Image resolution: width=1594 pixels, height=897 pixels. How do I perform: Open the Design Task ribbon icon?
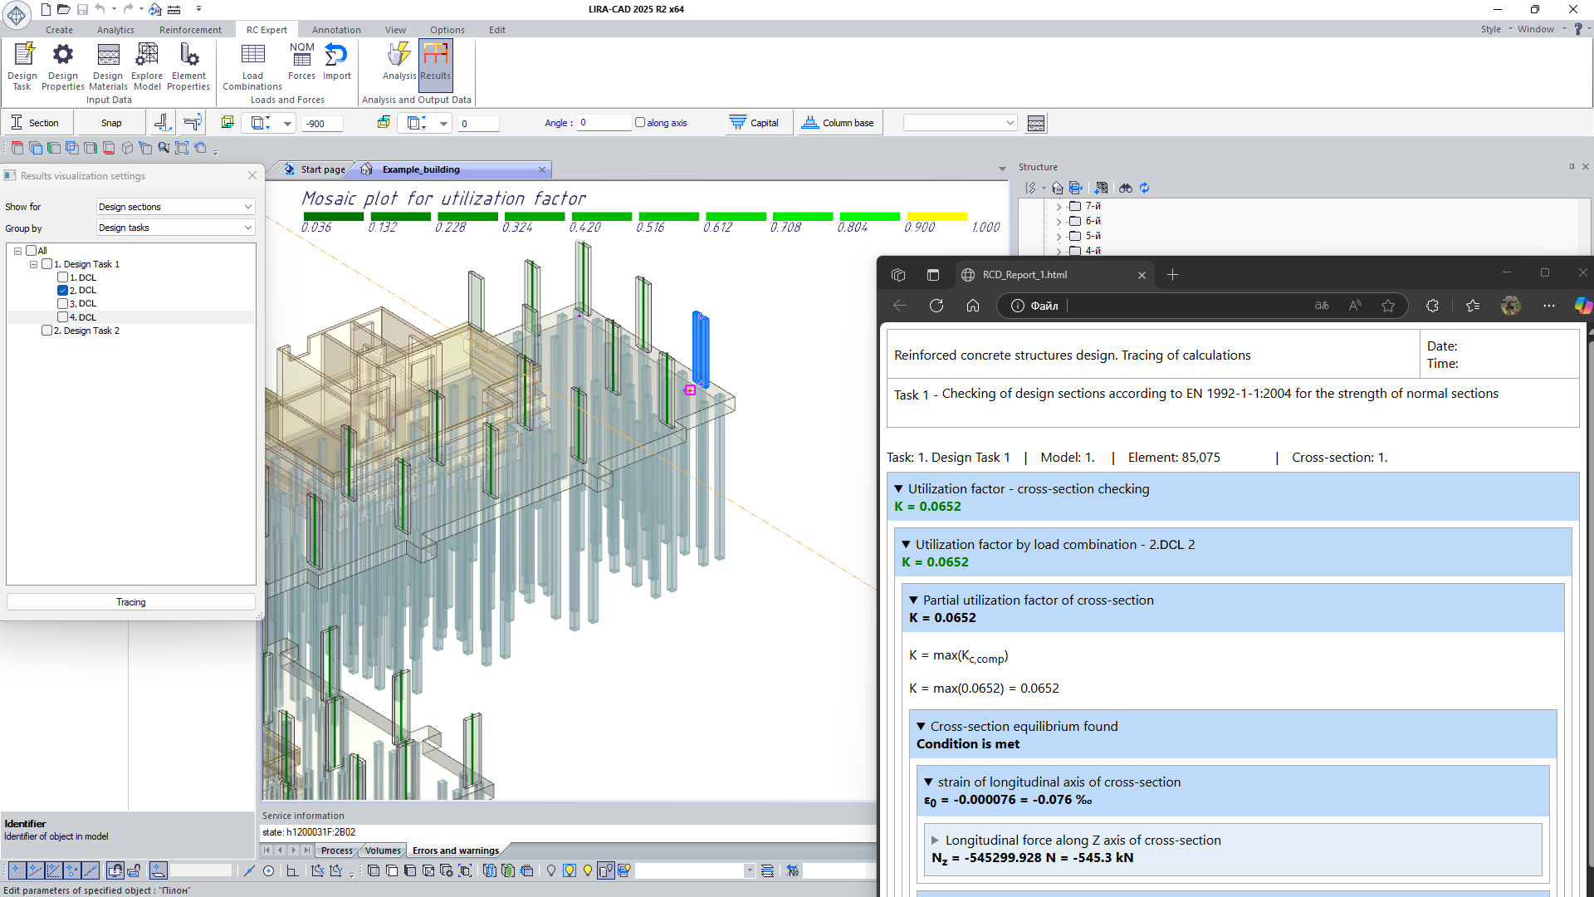click(x=22, y=55)
